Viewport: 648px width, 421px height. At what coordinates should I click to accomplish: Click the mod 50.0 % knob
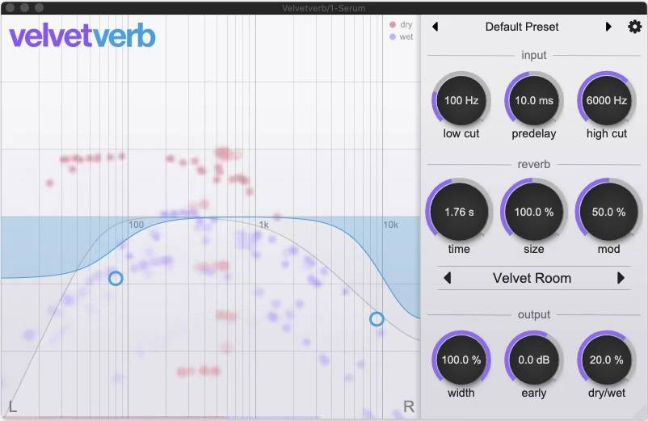coord(608,213)
